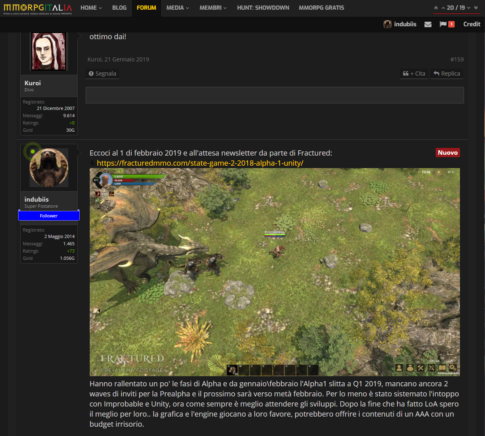Viewport: 485px width, 436px height.
Task: Jump to last post with double-down arrows
Action: [476, 8]
